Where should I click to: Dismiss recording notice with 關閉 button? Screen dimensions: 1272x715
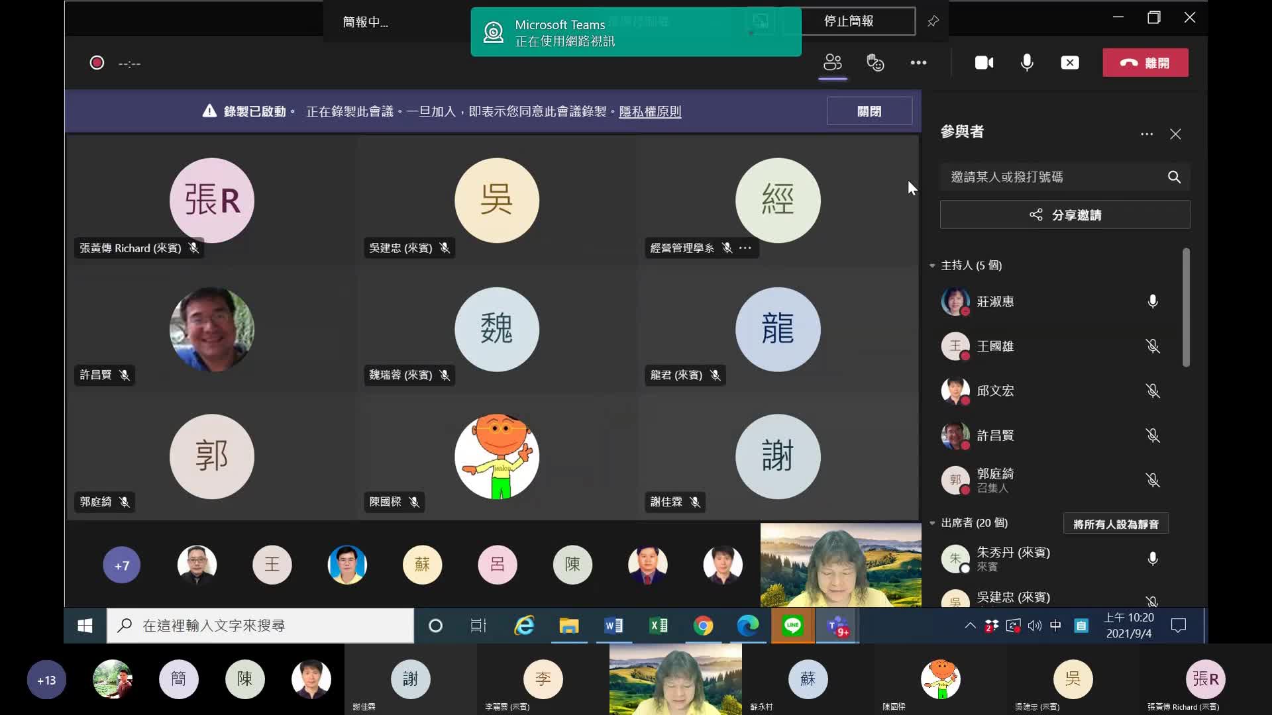pos(869,111)
